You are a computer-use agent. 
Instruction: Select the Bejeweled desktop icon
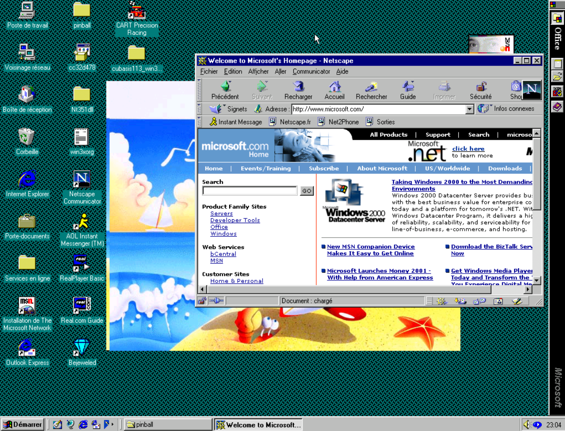point(82,352)
